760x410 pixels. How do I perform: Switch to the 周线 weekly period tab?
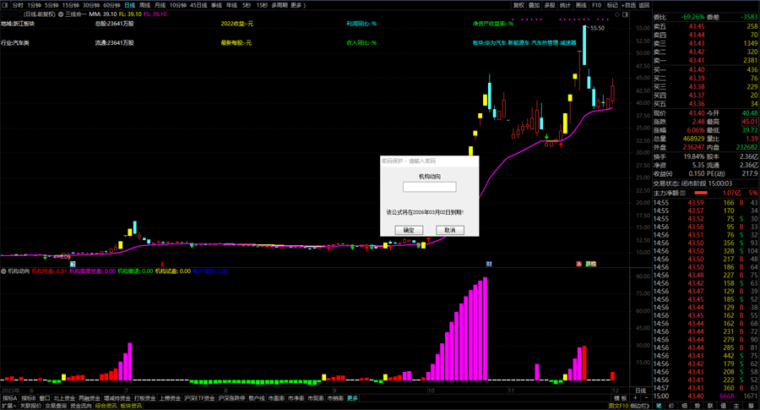coord(144,4)
